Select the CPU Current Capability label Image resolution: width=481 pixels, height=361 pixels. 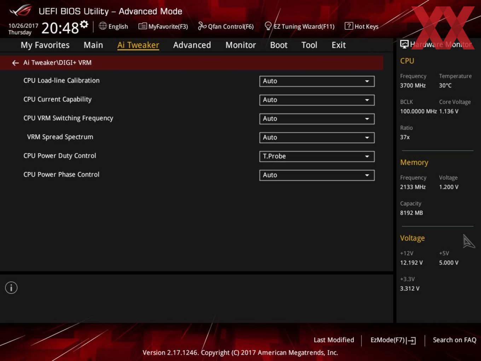click(x=57, y=99)
